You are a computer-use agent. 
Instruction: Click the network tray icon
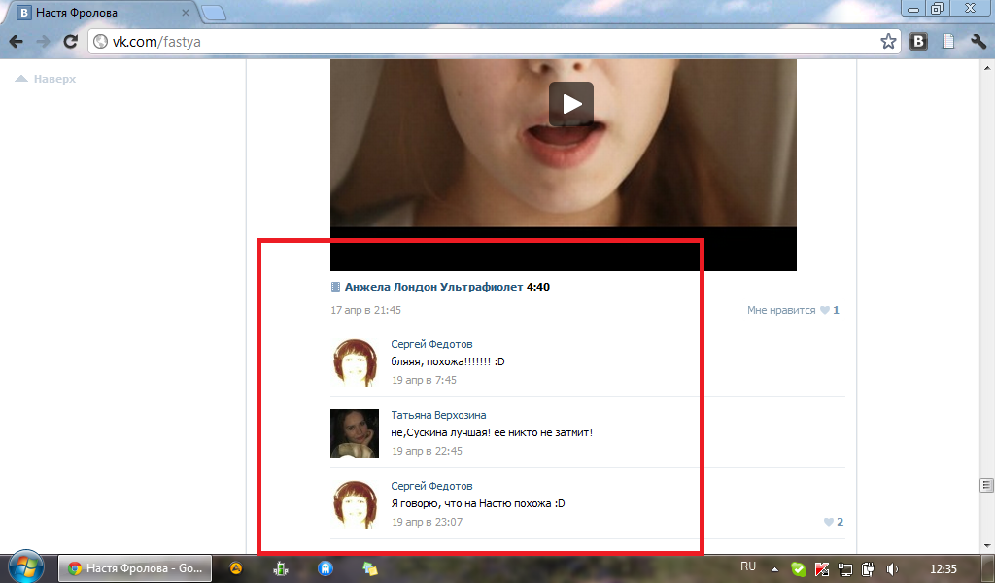844,569
